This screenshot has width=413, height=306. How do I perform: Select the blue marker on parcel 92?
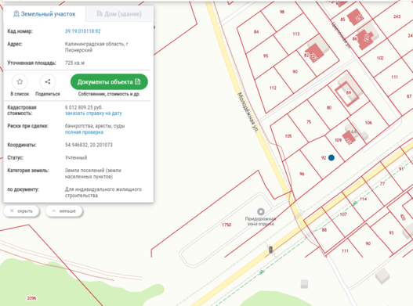pos(331,157)
